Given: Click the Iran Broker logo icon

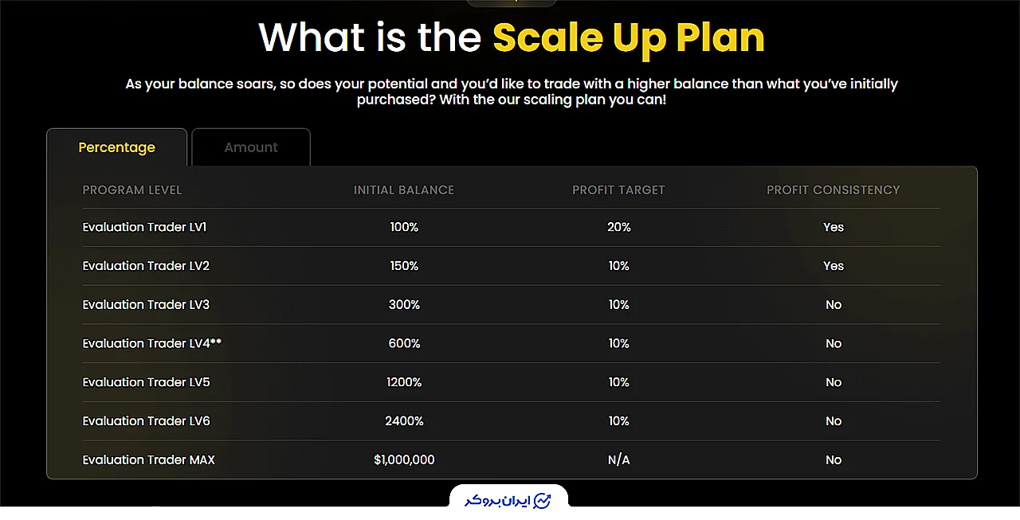Looking at the screenshot, I should pyautogui.click(x=543, y=500).
